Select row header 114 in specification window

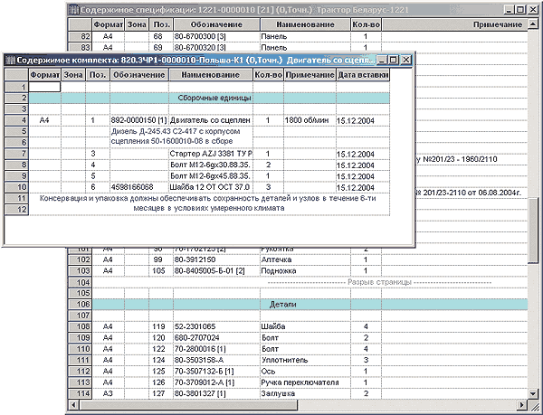[x=81, y=393]
